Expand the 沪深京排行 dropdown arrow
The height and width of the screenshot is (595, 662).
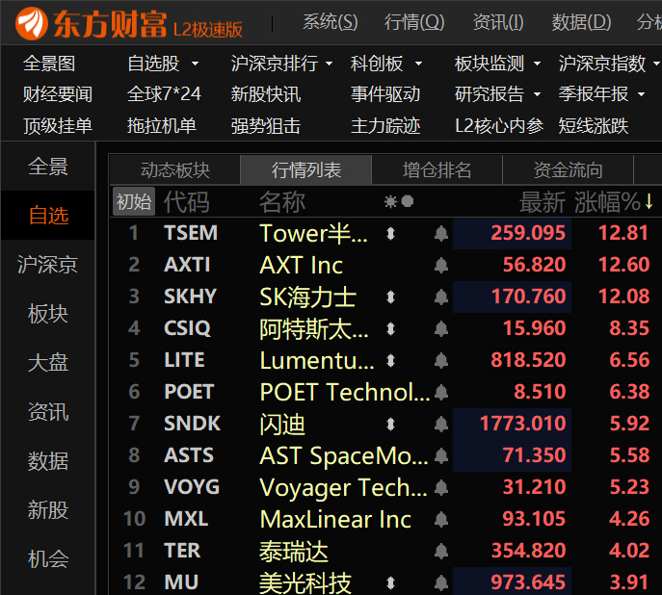tap(329, 65)
